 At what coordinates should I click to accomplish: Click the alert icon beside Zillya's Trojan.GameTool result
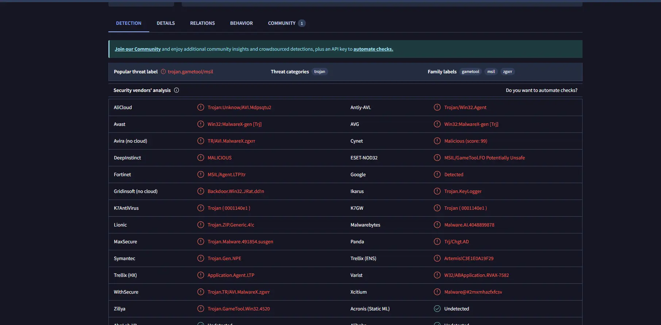tap(200, 309)
